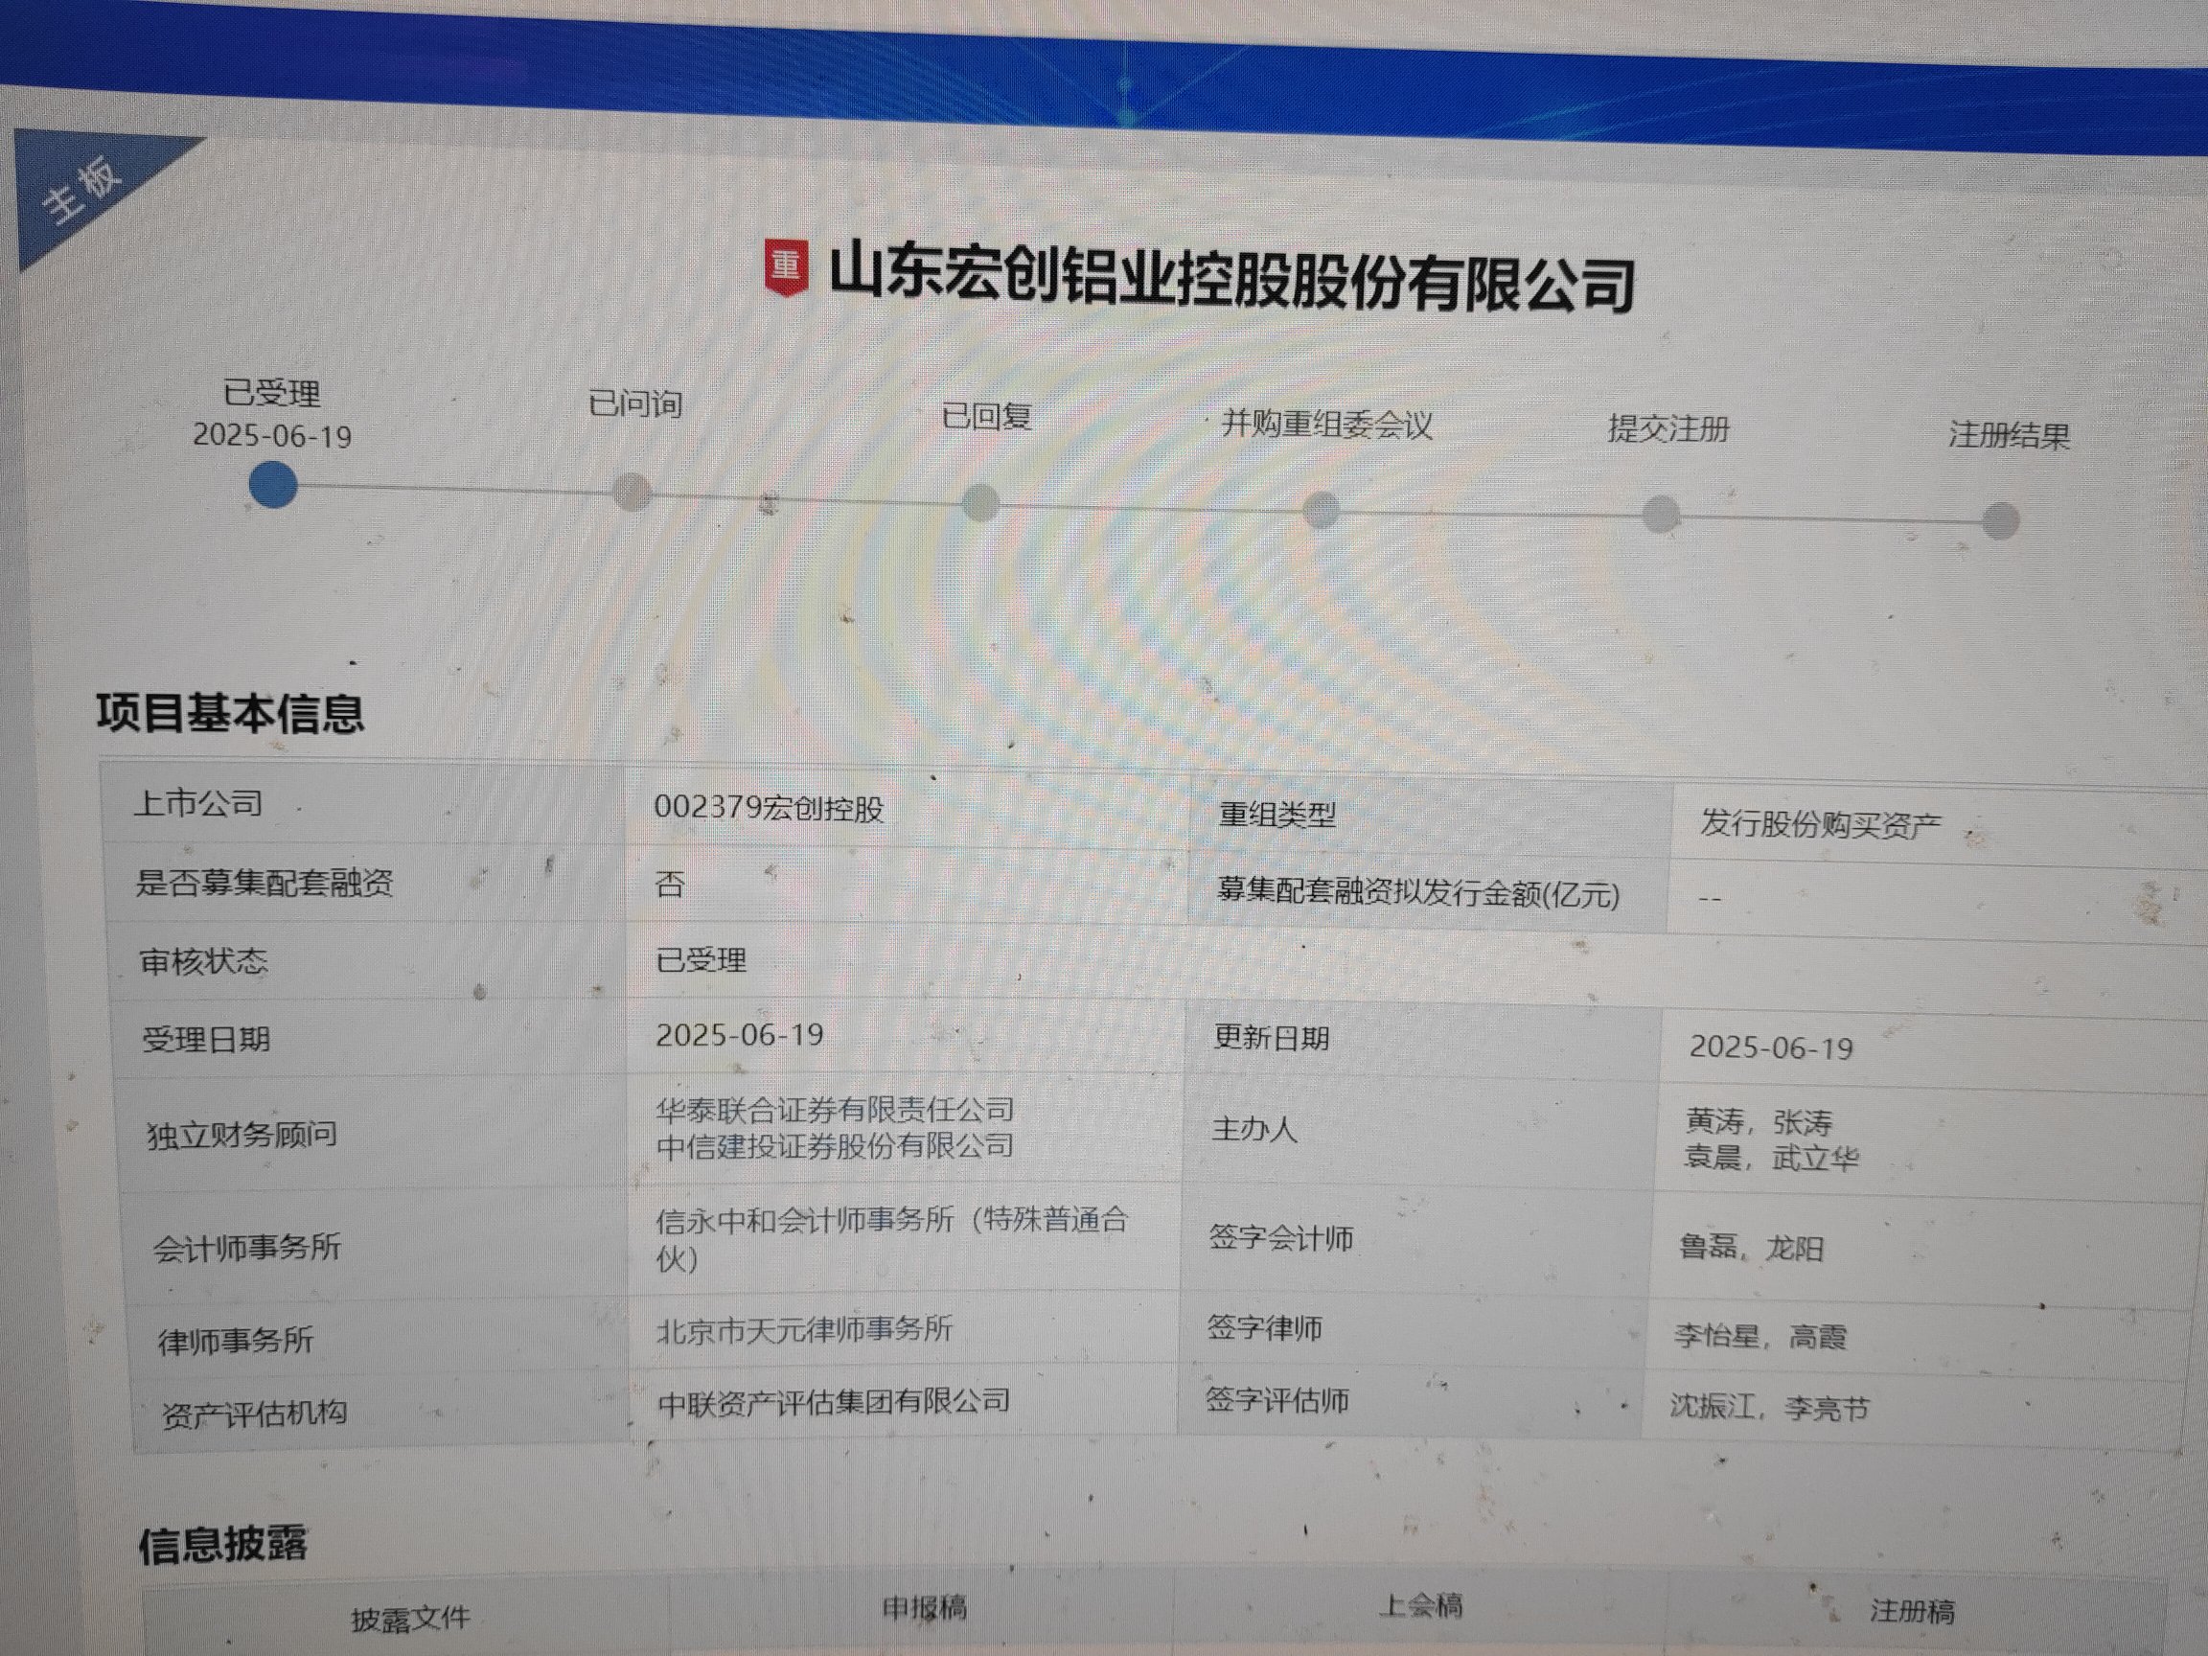2208x1656 pixels.
Task: Click the 上会稿 column header
Action: pyautogui.click(x=1420, y=1605)
